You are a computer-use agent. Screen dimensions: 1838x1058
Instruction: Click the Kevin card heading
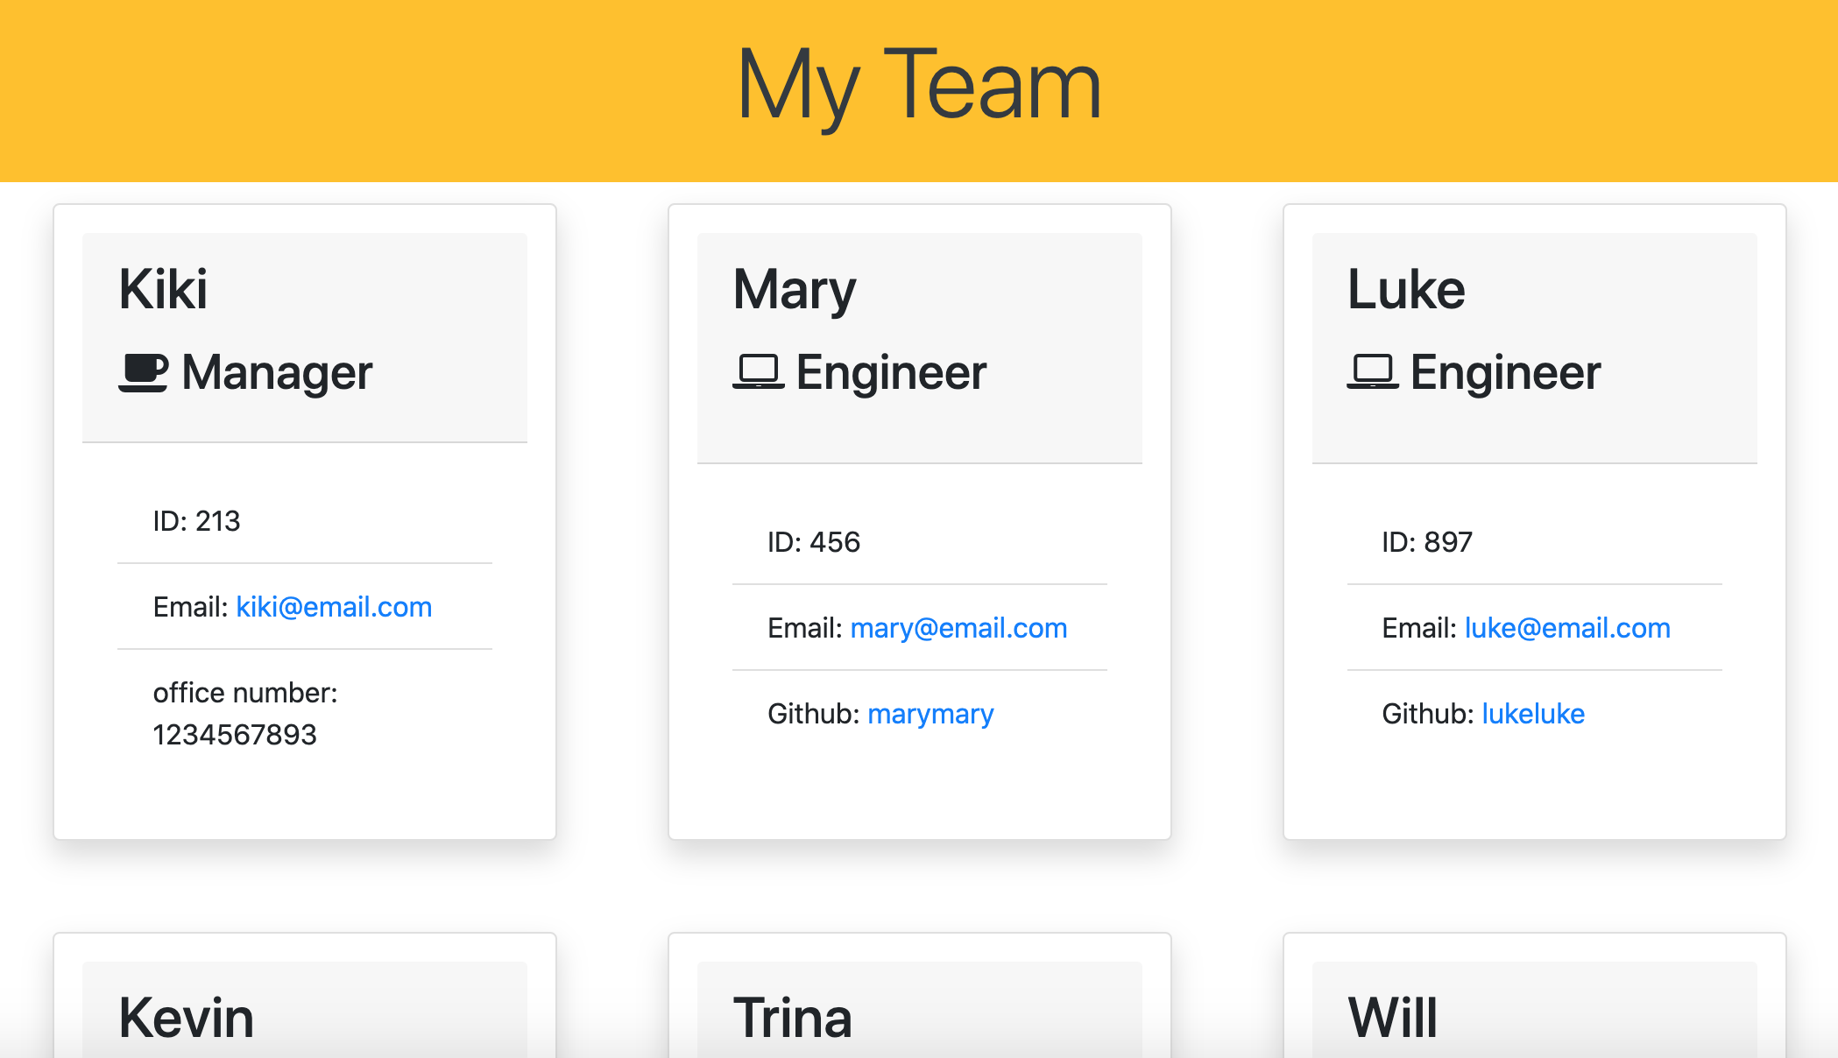(187, 1018)
